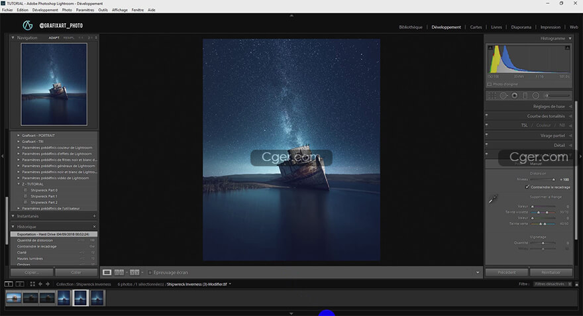
Task: Expand the Réglages de base panel
Action: pyautogui.click(x=570, y=106)
